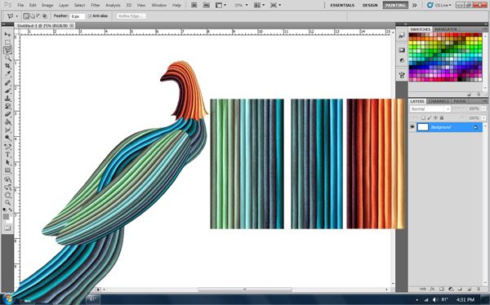
Task: Open collapsed Adjustments half-circle panel icon
Action: (402, 60)
